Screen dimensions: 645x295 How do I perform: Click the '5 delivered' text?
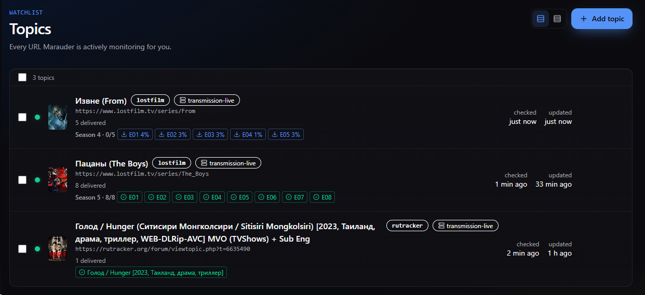(90, 123)
